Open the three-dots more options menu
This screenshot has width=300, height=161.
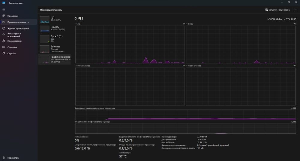tap(296, 10)
